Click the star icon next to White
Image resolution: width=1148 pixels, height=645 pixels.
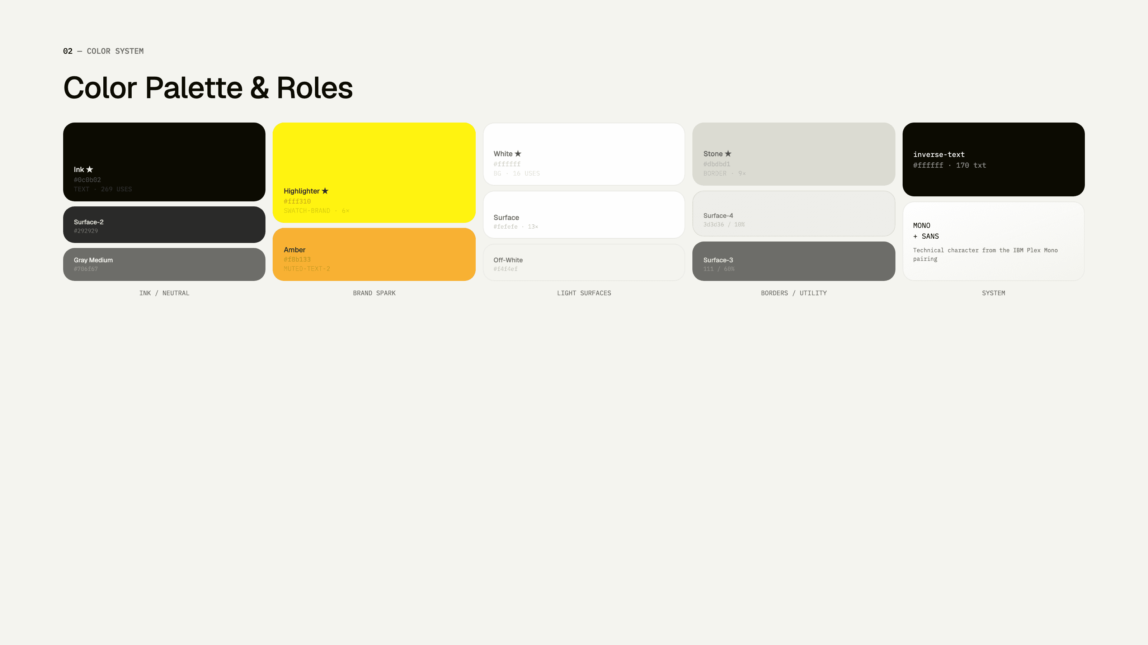(518, 153)
